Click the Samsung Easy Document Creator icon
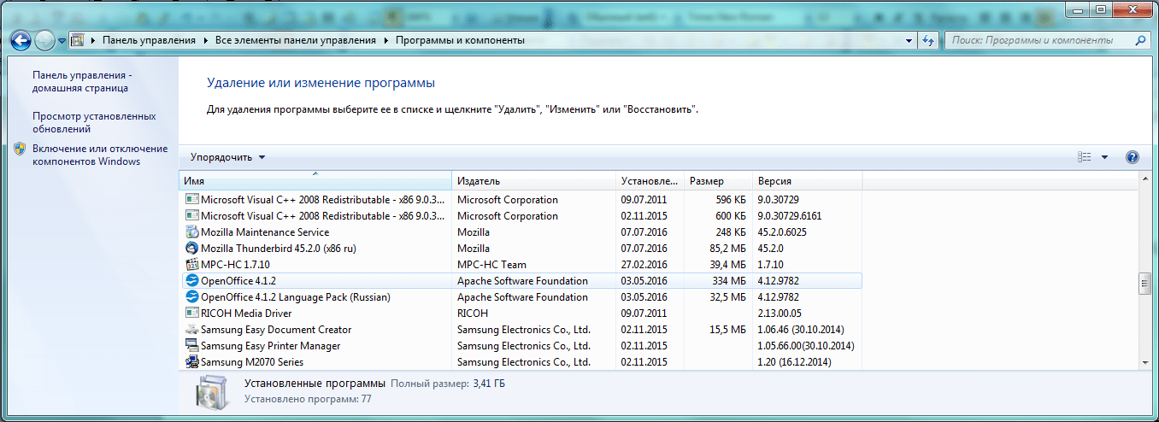The image size is (1159, 422). pos(192,330)
